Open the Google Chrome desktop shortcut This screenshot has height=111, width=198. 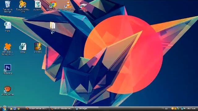tap(53, 6)
